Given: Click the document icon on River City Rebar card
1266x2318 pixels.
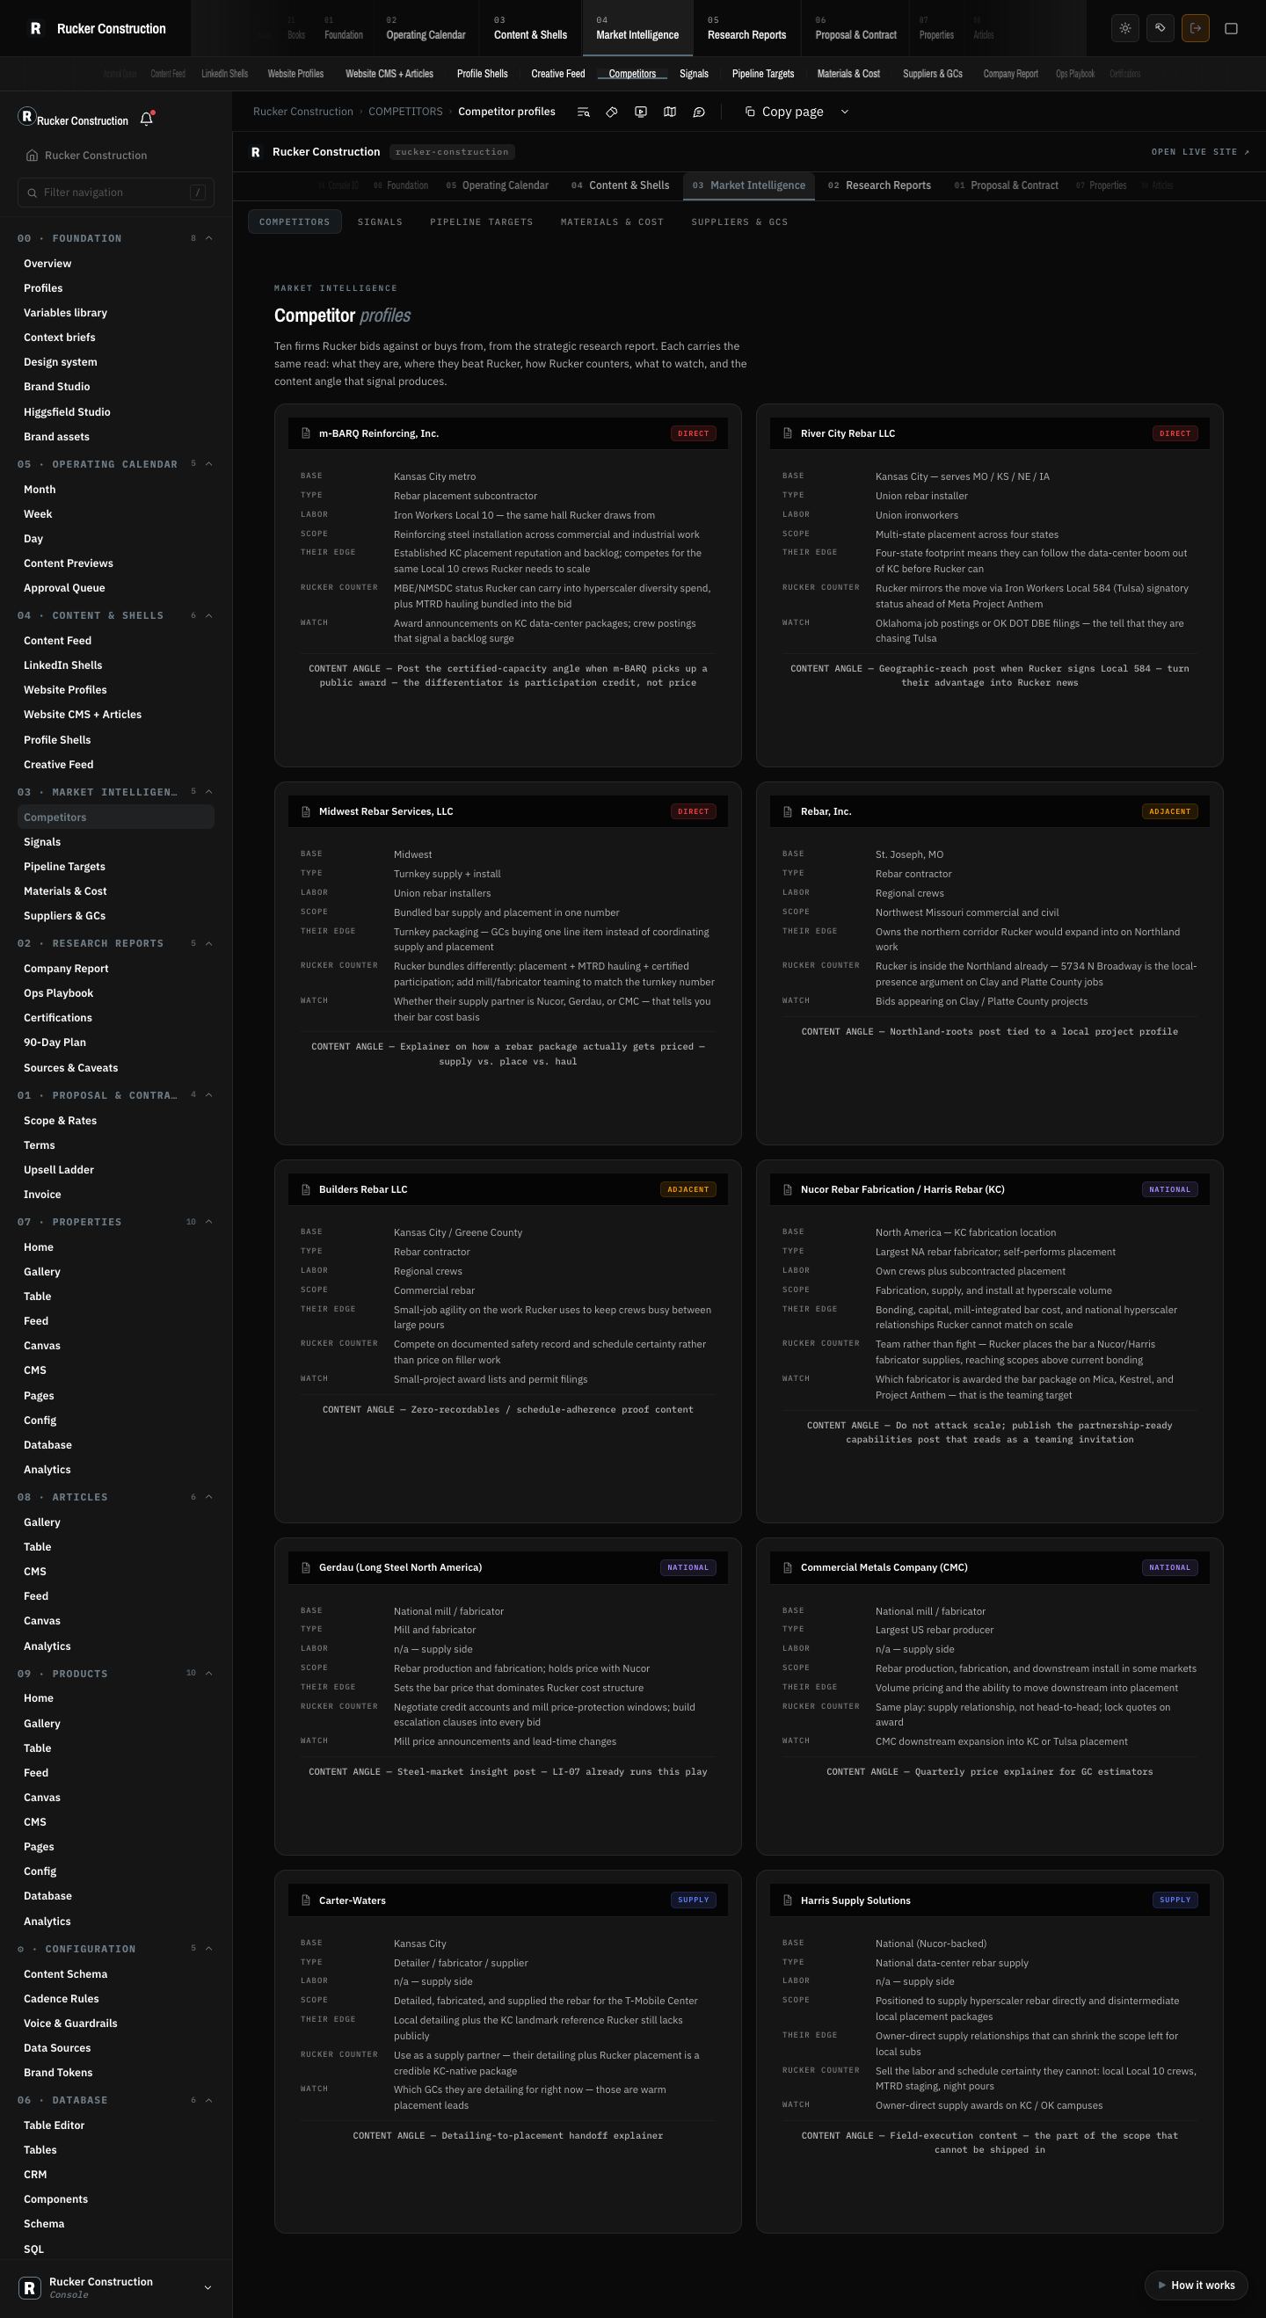Looking at the screenshot, I should [x=788, y=433].
